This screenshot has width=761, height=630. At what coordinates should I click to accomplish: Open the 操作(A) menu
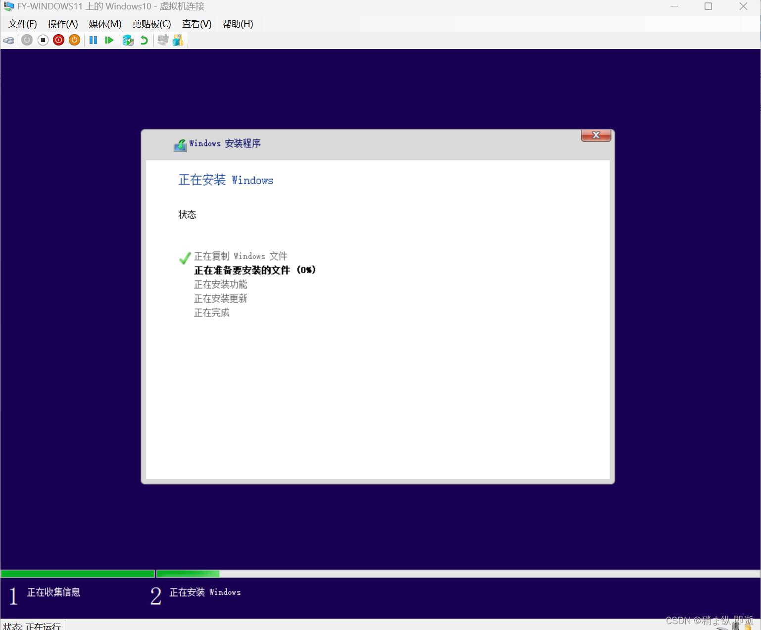tap(62, 23)
